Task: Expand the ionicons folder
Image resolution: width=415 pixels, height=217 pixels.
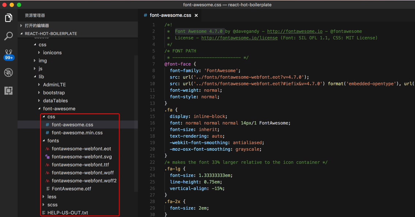Action: 52,53
